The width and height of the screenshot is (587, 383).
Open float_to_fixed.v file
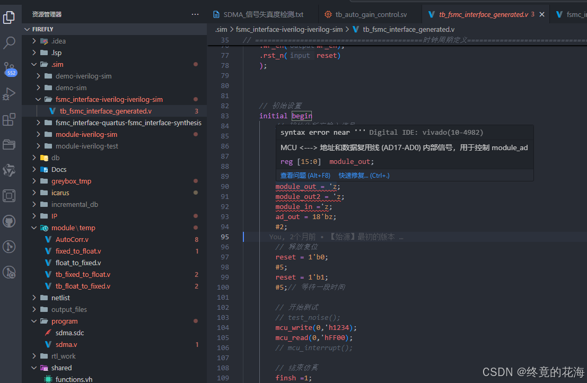point(115,263)
